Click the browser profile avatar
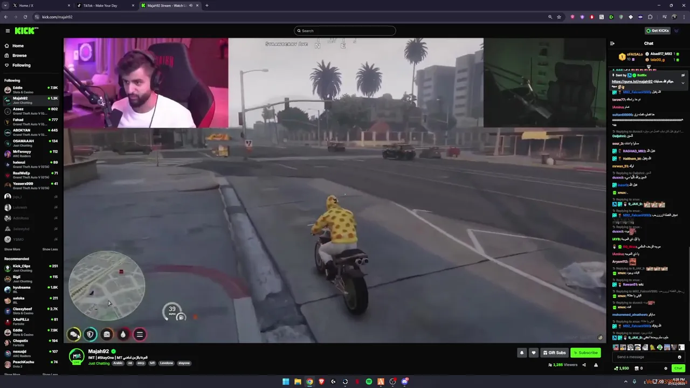Viewport: 690px width, 388px height. pyautogui.click(x=674, y=17)
